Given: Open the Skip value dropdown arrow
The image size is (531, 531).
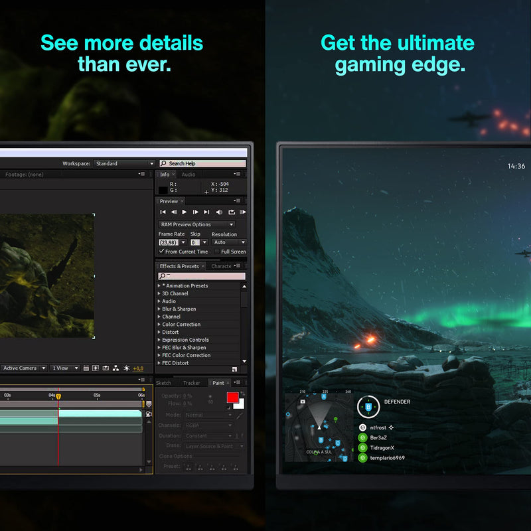Looking at the screenshot, I should point(204,242).
